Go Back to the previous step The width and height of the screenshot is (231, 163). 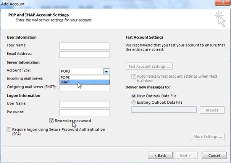[x=160, y=155]
